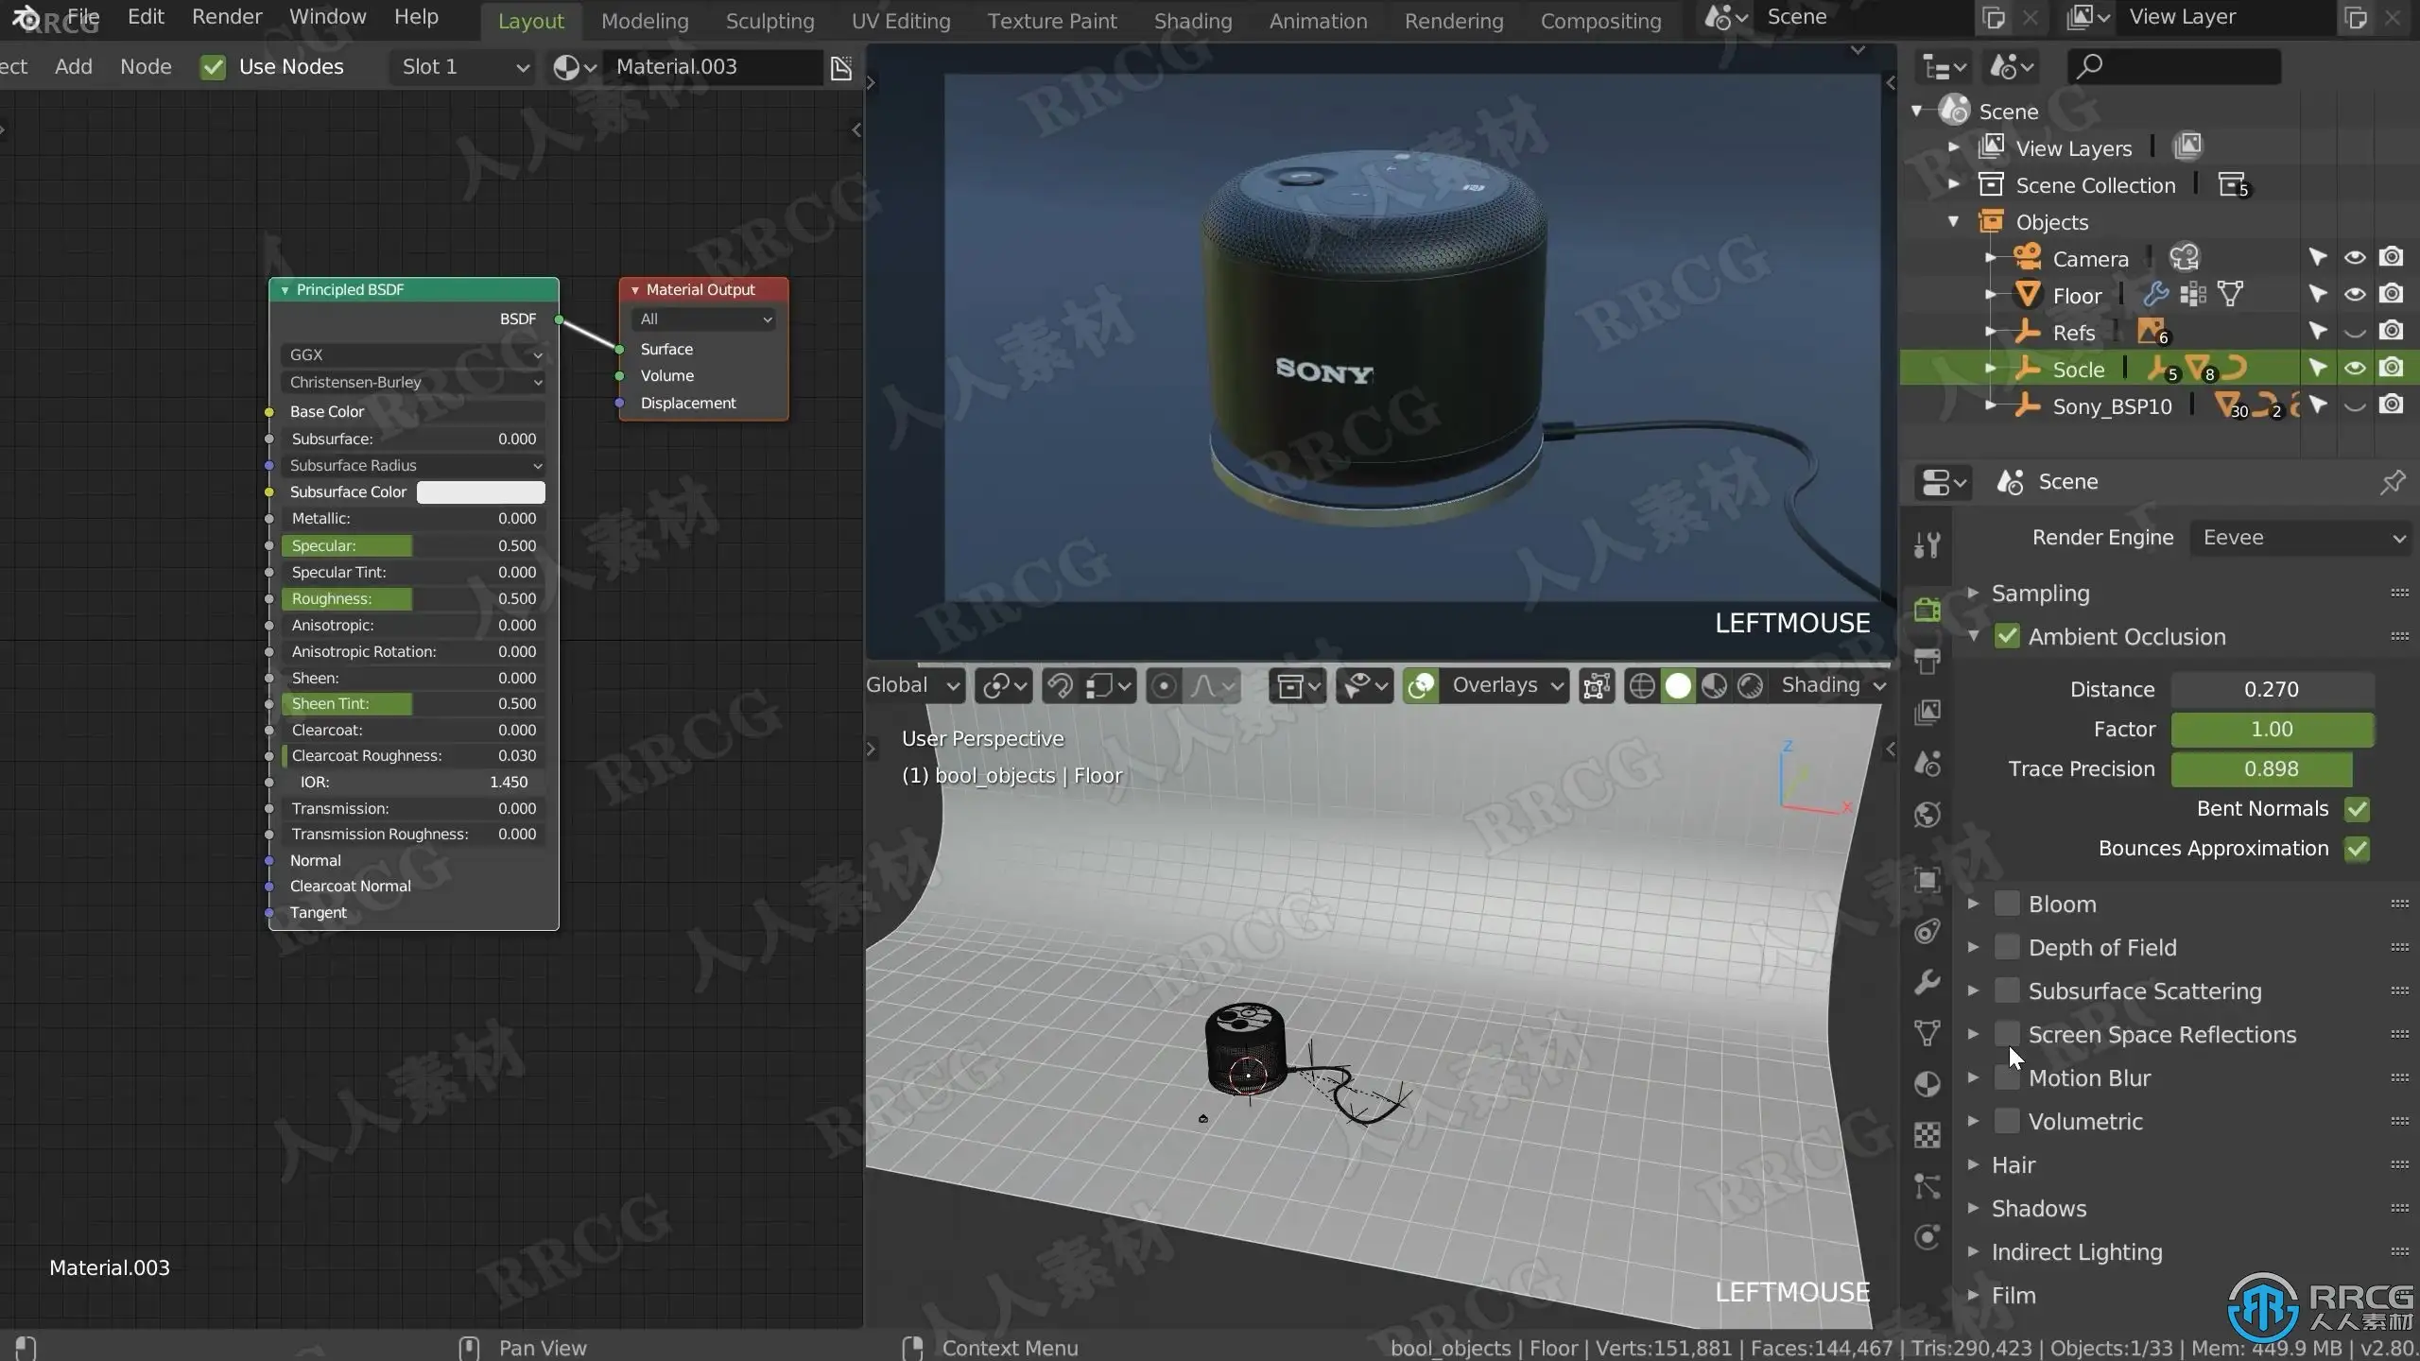The width and height of the screenshot is (2420, 1361).
Task: Click the Add menu in node editor
Action: click(74, 67)
